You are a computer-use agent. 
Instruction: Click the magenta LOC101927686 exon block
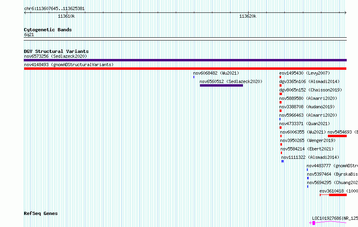314,223
